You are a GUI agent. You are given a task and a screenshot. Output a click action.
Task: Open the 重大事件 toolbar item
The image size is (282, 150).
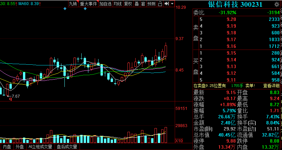coord(88,4)
